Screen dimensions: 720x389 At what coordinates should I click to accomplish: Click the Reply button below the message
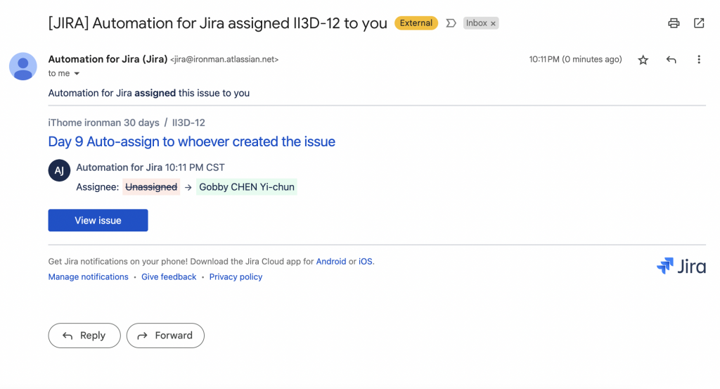point(84,336)
